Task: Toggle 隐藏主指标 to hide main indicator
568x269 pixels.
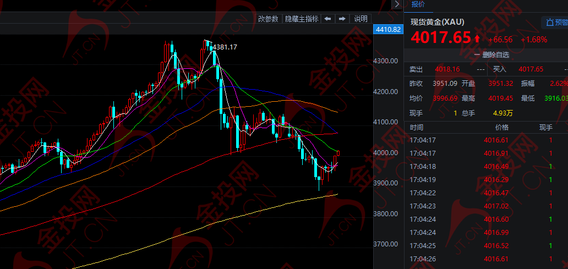Action: (x=301, y=19)
